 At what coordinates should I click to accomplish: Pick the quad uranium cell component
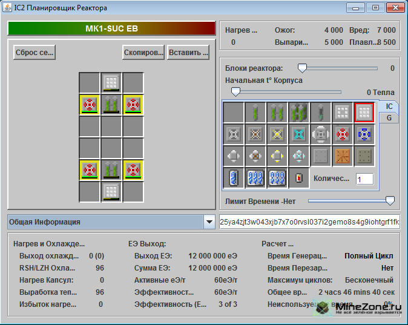[299, 112]
